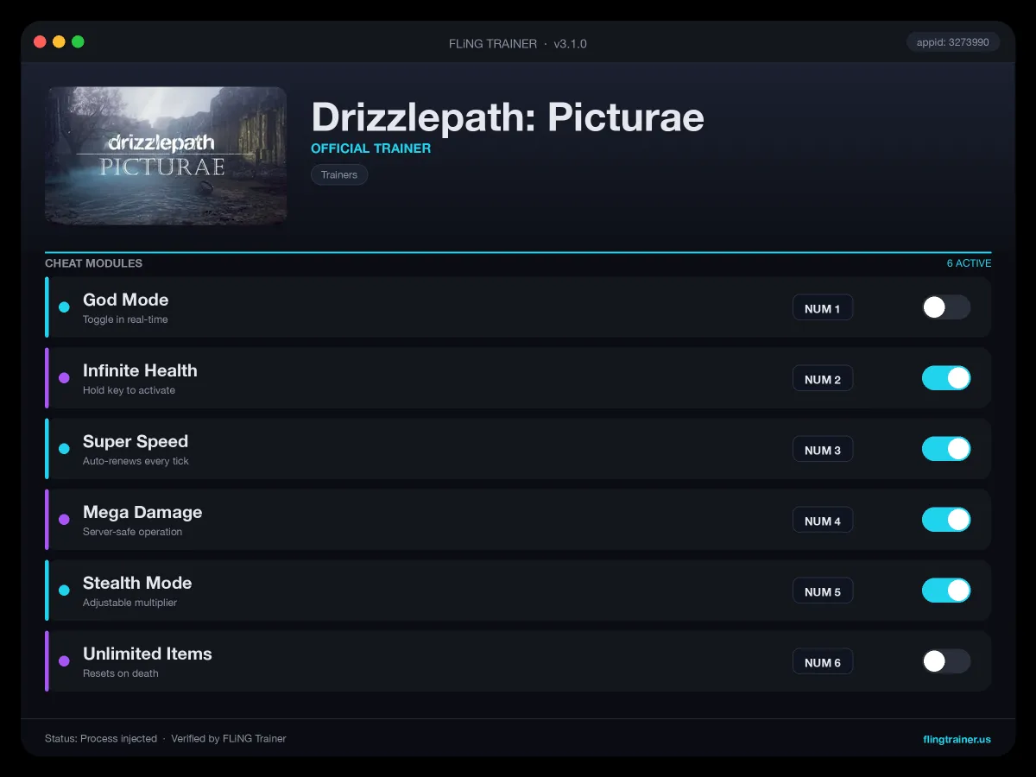Click the CHEAT MODULES section header

93,263
